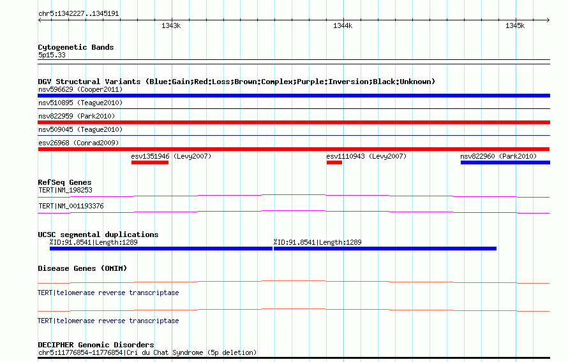Click the esv26968 (Conrad2009) red bar

[294, 149]
